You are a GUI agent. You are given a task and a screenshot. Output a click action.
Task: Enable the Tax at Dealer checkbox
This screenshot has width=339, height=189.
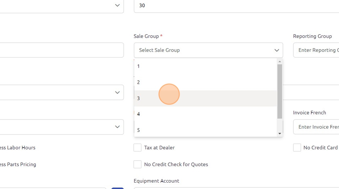(x=138, y=147)
